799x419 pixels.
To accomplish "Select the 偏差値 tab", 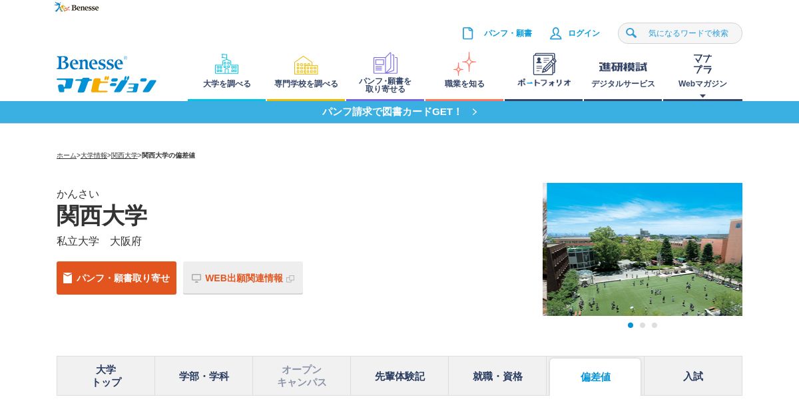I will (x=595, y=376).
